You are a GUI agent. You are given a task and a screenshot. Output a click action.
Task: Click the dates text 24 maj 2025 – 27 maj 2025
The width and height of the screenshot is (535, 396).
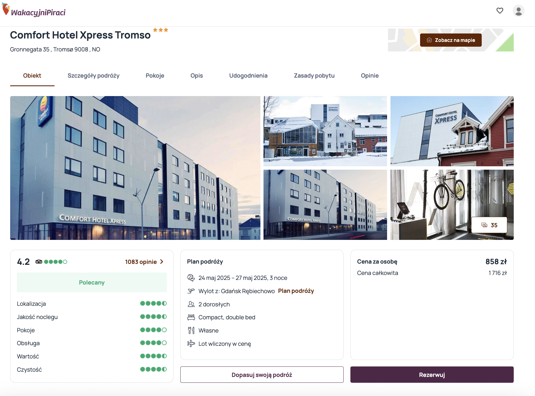point(243,278)
